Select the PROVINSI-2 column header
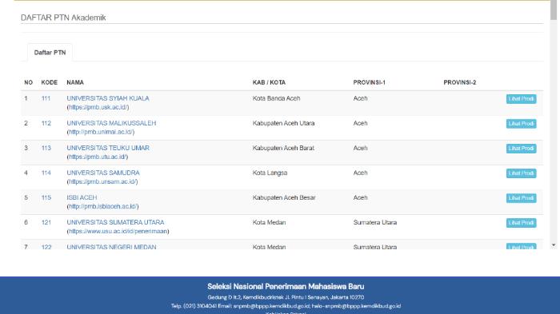The height and width of the screenshot is (314, 560). pos(460,82)
